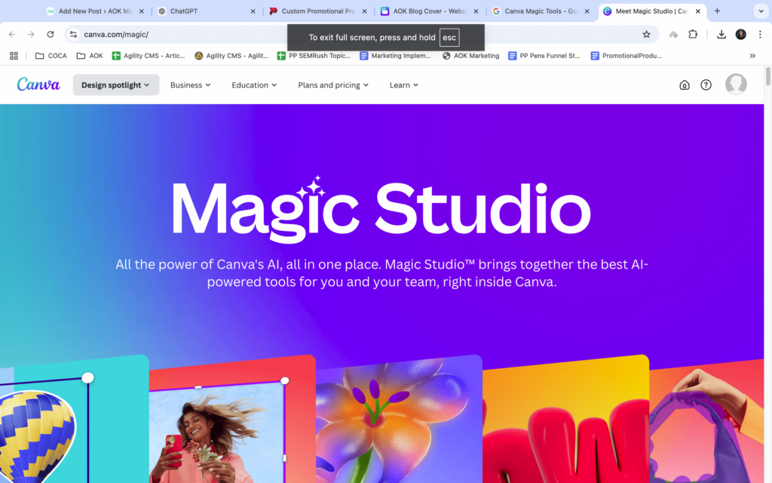Click the Canva logo

coord(38,85)
